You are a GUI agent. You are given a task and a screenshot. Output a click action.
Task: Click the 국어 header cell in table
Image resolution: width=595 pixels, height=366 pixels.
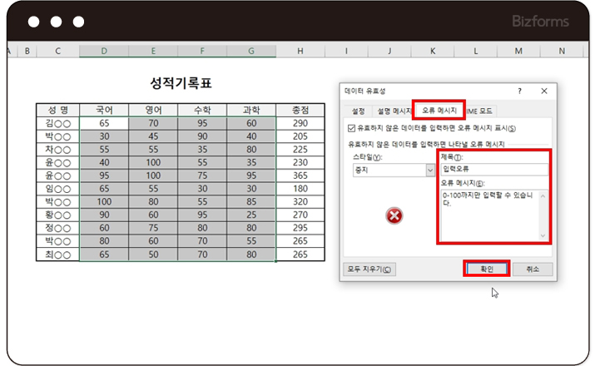[104, 110]
